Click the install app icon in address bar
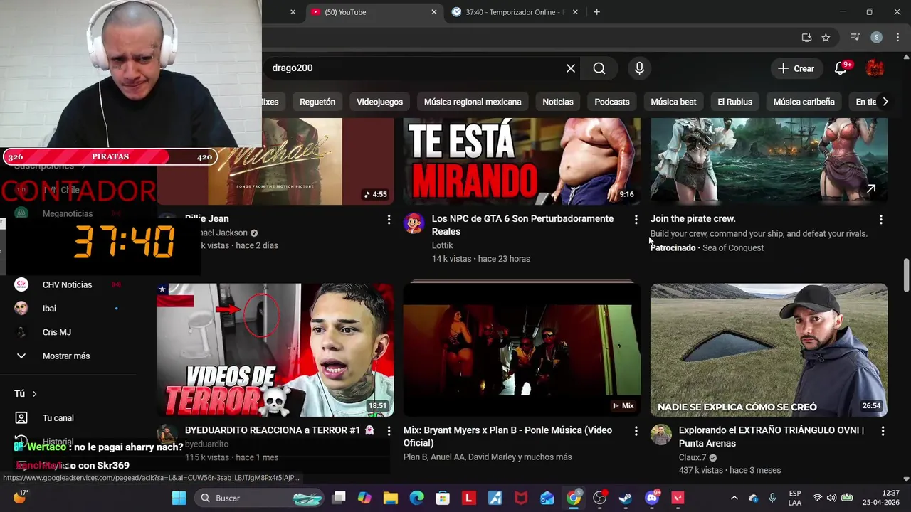The width and height of the screenshot is (911, 512). tap(806, 38)
